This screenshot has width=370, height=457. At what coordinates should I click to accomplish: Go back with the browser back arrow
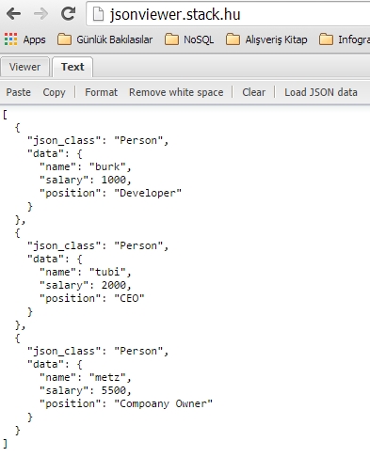coord(13,14)
